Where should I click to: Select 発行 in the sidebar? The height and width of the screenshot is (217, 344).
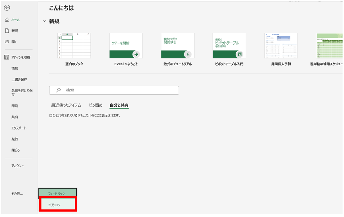pos(15,139)
